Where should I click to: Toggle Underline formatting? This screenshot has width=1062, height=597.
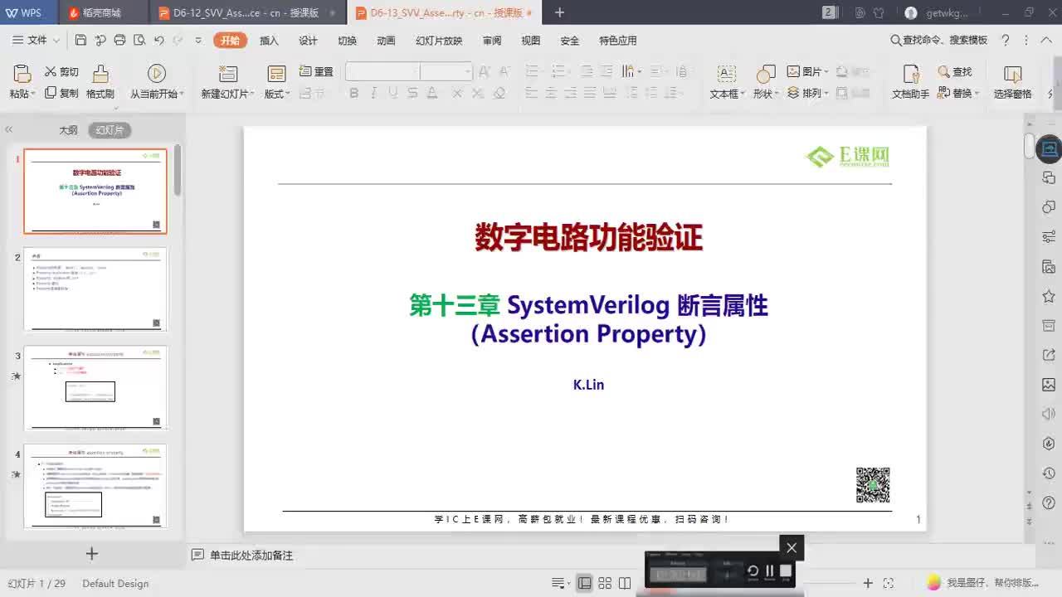392,93
